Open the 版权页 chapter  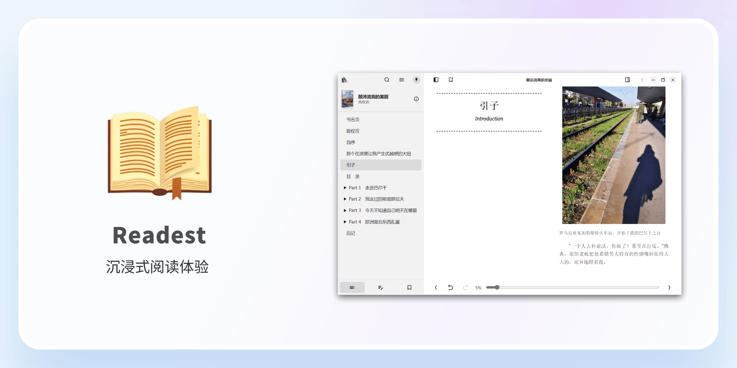pyautogui.click(x=380, y=131)
